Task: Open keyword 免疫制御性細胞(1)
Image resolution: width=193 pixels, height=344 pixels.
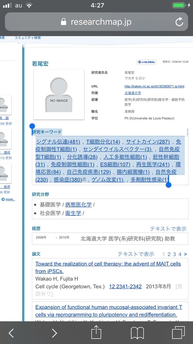Action: [x=73, y=165]
